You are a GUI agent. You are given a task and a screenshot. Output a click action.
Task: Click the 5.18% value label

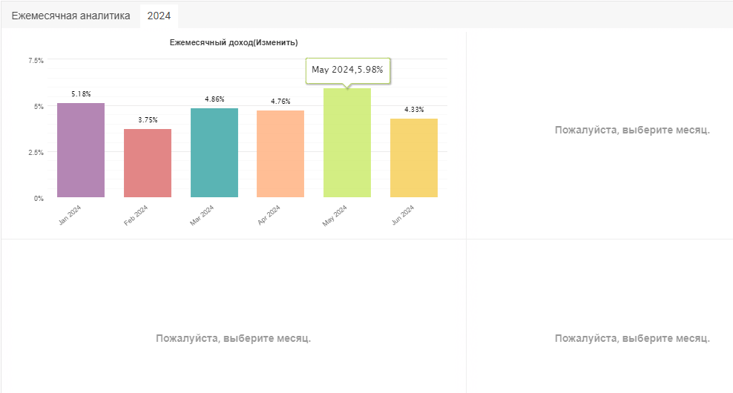click(x=81, y=94)
